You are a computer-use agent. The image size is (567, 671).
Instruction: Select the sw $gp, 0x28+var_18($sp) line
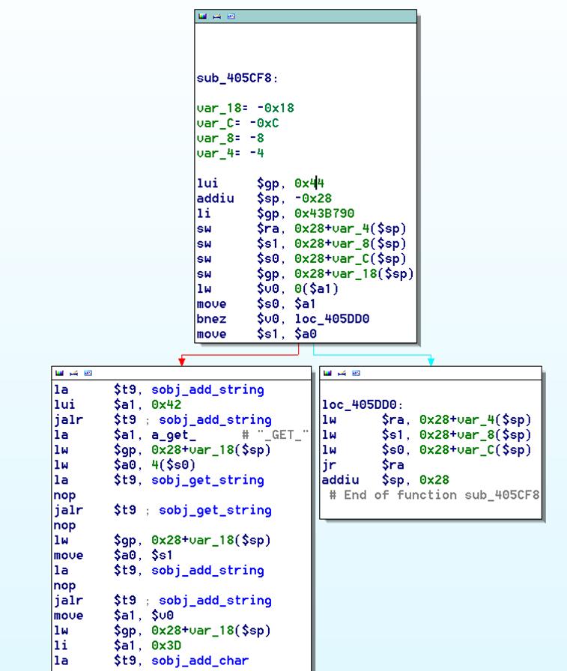(305, 274)
